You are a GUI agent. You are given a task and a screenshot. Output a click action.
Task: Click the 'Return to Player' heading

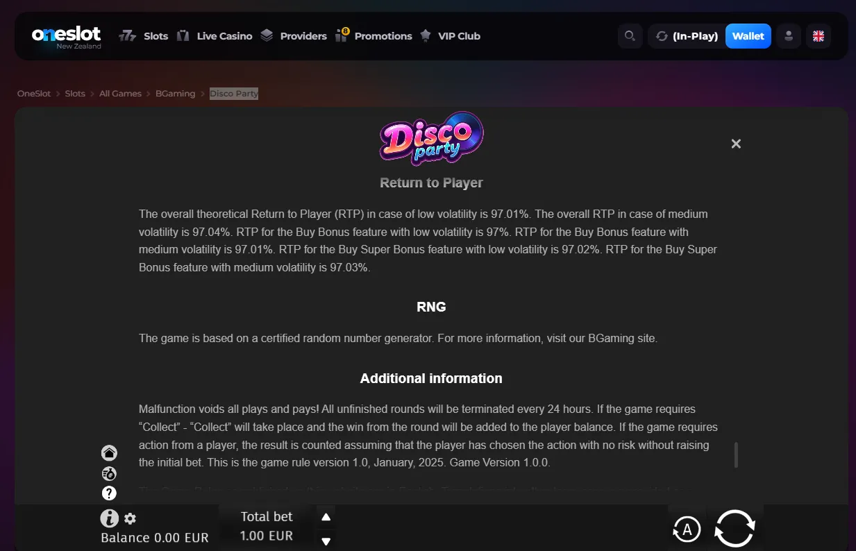click(x=431, y=183)
